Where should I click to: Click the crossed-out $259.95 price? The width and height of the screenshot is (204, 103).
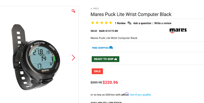[x=96, y=82]
